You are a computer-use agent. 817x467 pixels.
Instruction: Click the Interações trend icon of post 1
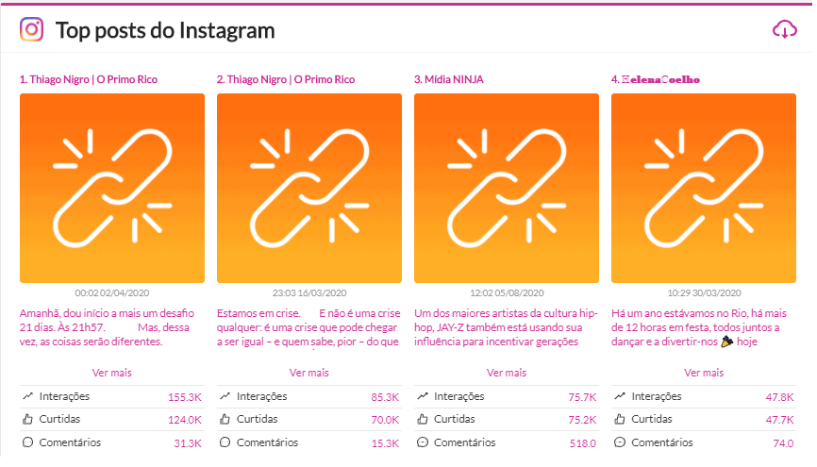27,396
